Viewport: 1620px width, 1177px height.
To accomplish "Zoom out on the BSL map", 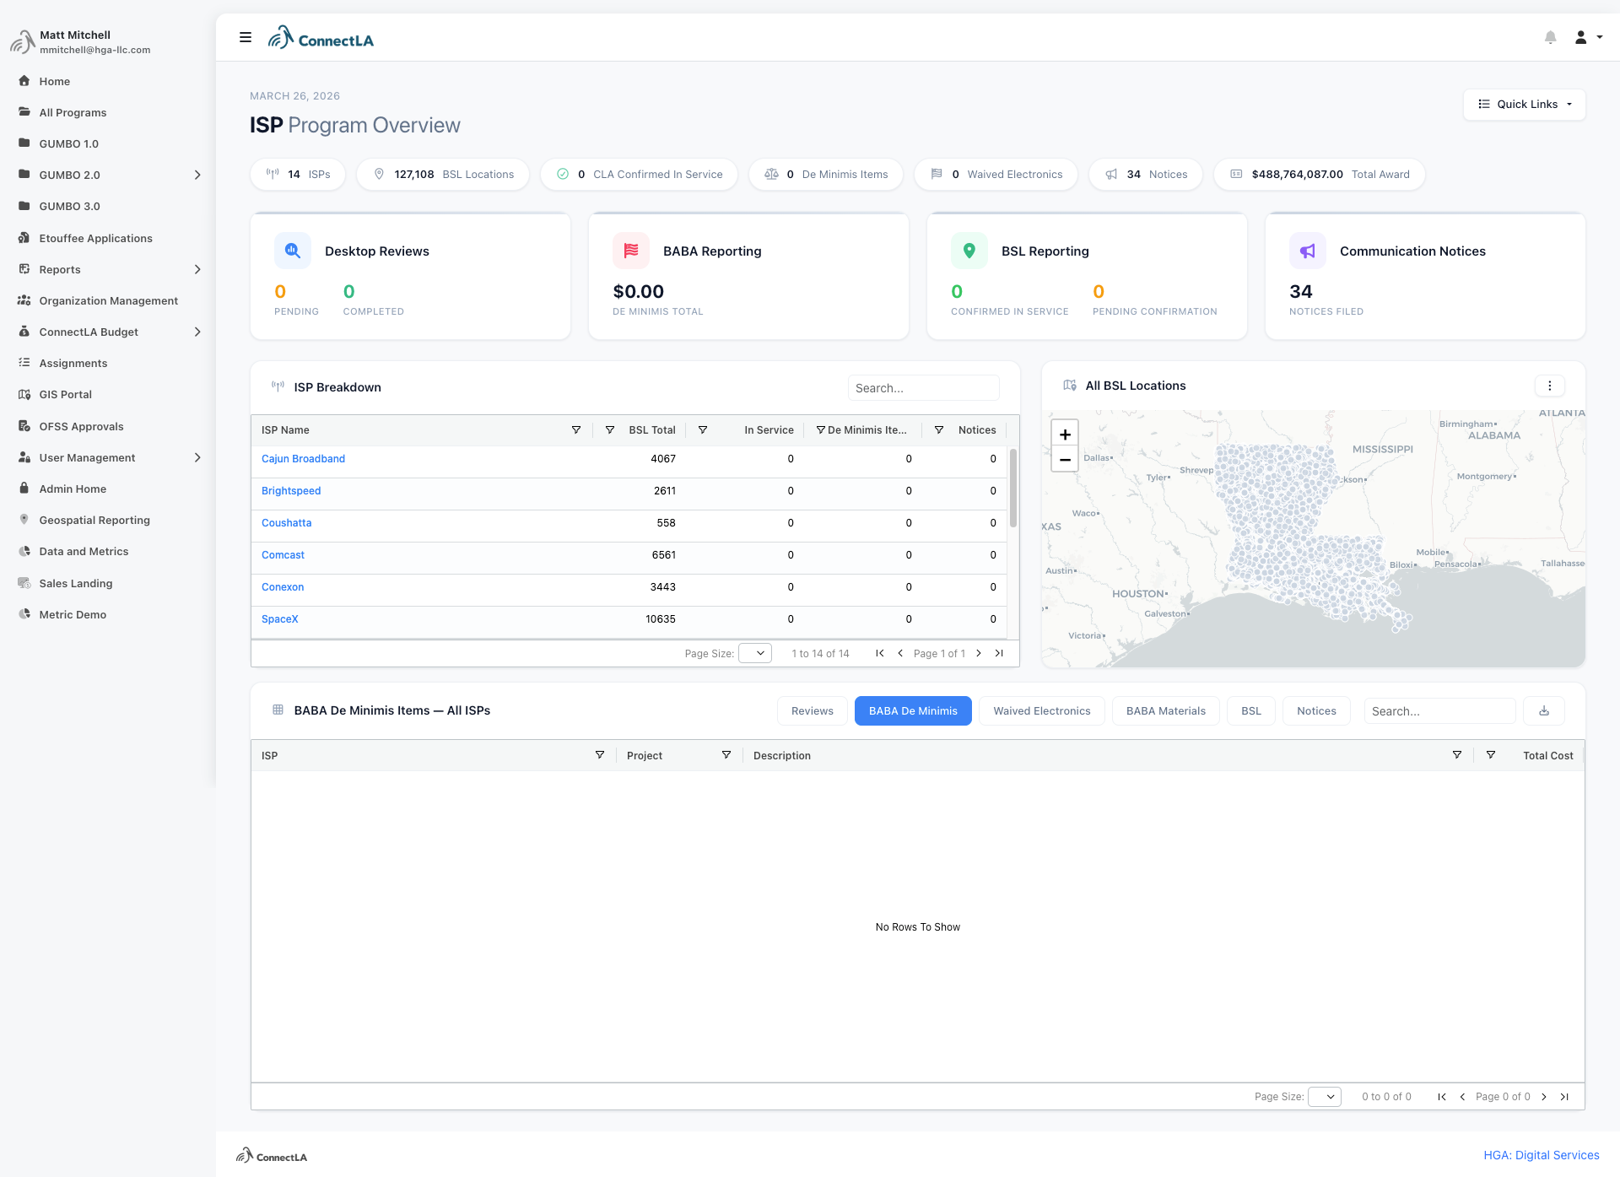I will tap(1065, 460).
